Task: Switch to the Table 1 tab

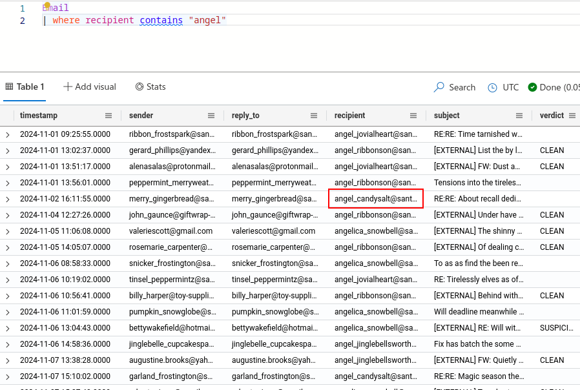Action: tap(25, 87)
